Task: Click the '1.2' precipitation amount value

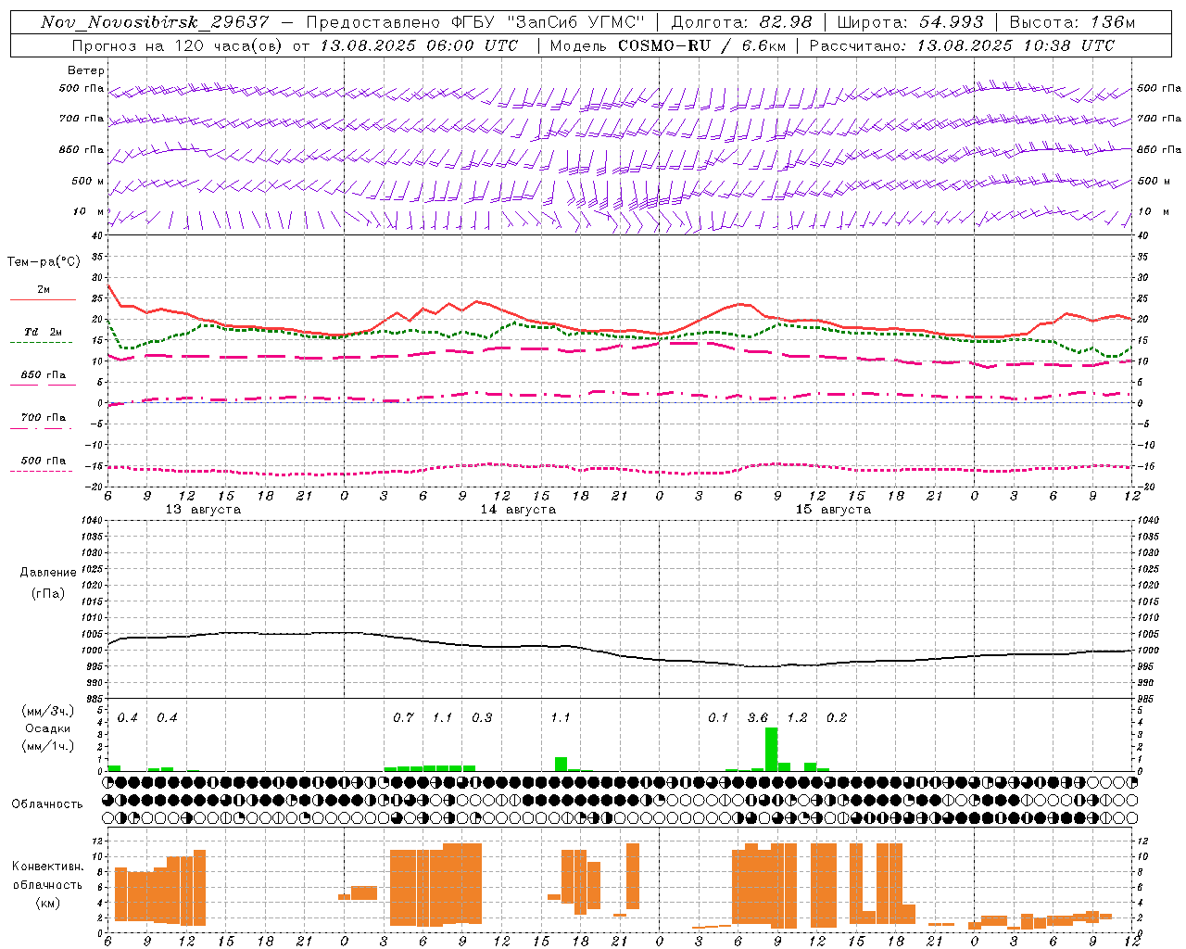Action: [797, 717]
